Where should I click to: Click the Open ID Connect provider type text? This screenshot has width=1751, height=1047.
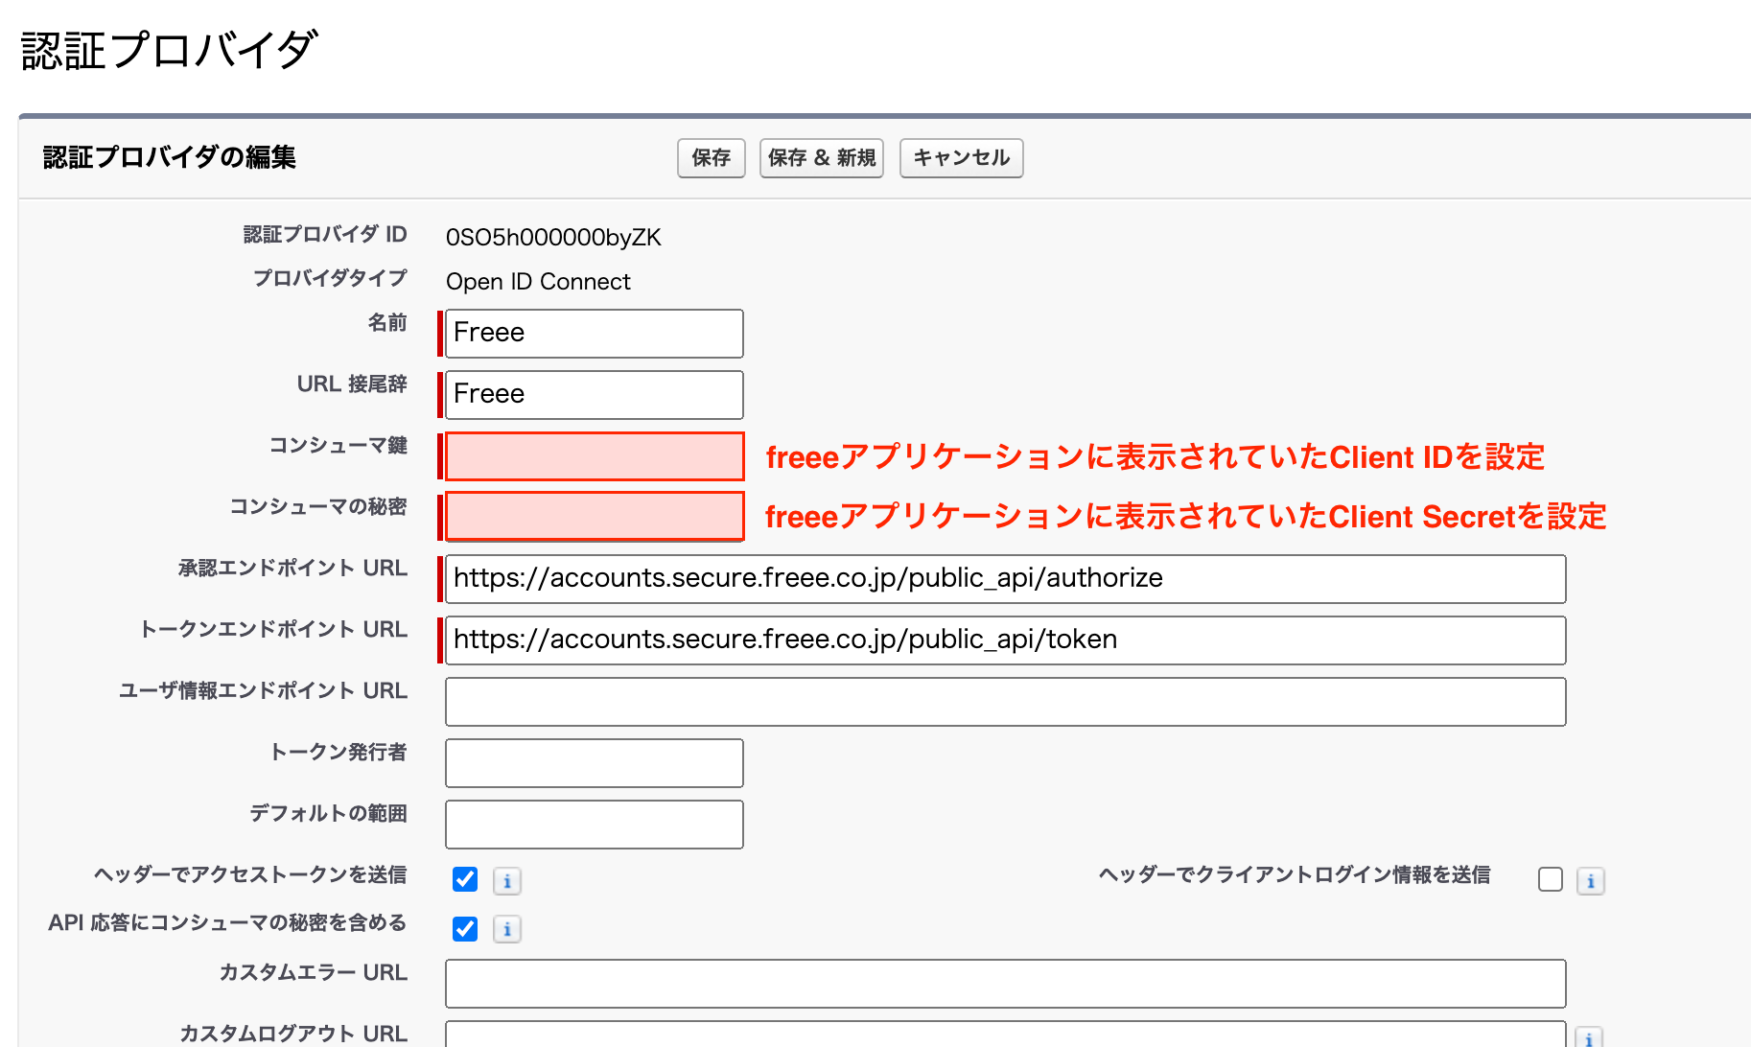(x=538, y=282)
